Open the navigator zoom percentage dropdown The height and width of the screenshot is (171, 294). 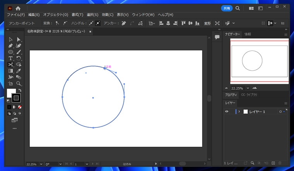(248, 88)
